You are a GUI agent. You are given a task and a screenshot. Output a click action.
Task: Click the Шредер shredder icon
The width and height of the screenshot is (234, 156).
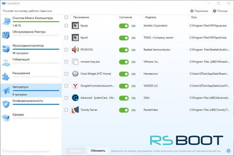[x=6, y=118]
